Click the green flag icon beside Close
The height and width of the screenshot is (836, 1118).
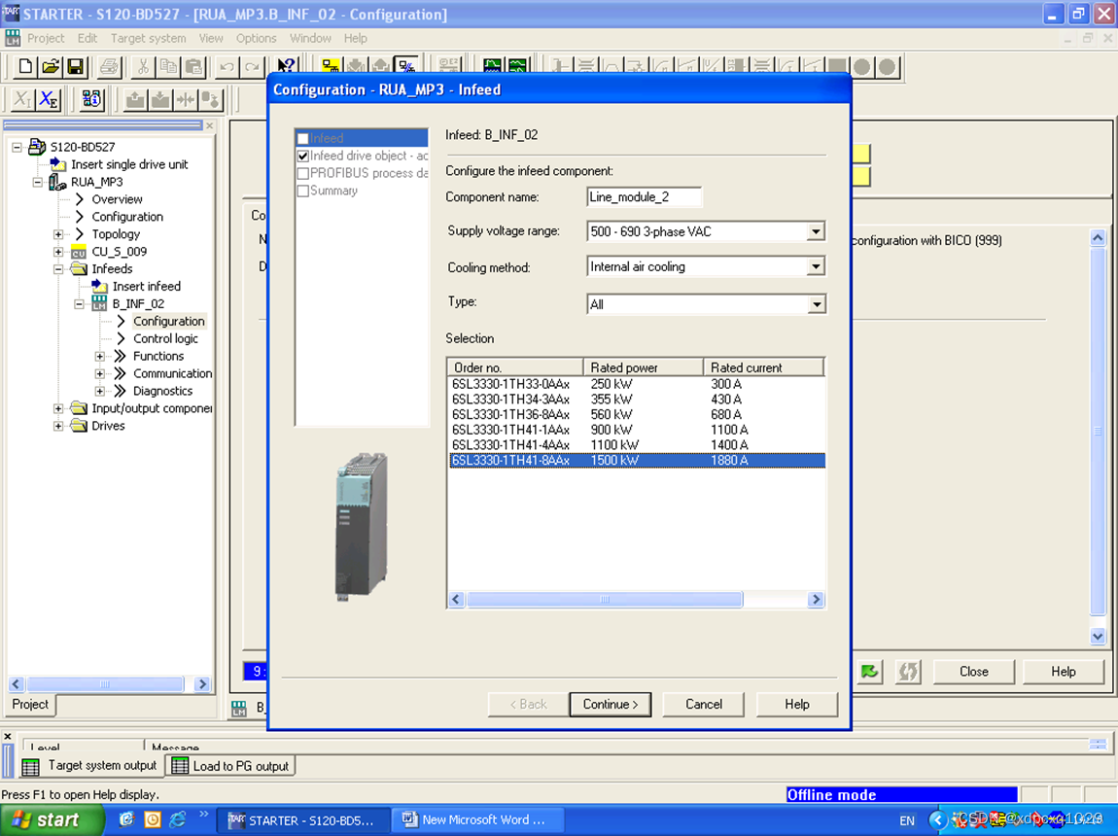870,672
